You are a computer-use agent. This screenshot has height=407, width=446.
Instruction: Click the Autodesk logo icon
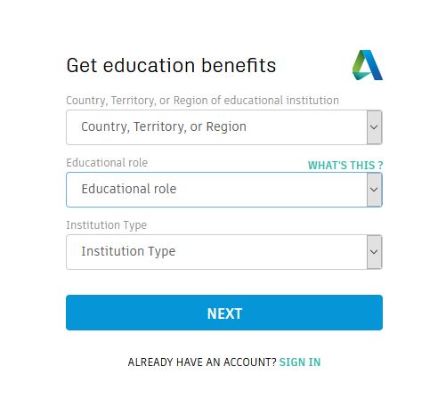point(368,65)
